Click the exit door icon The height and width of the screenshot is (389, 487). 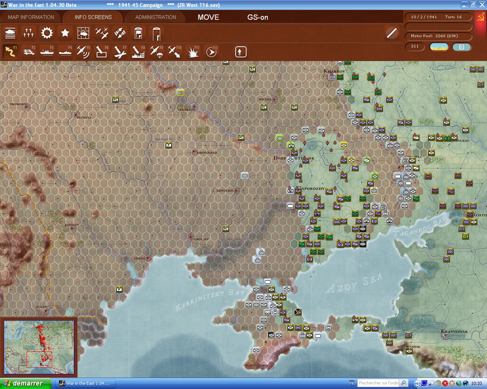156,33
